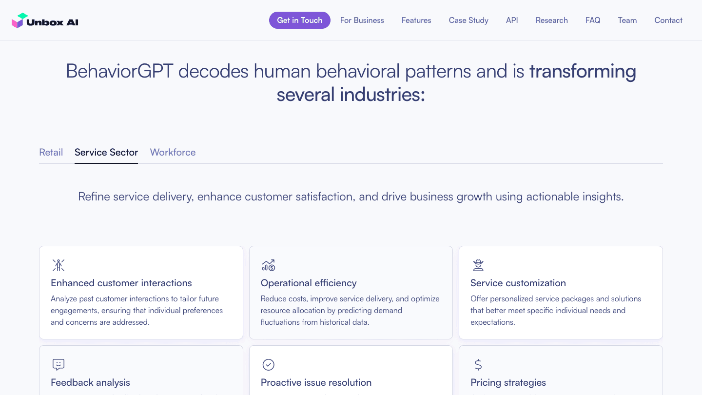Click the Service customization heading

518,283
